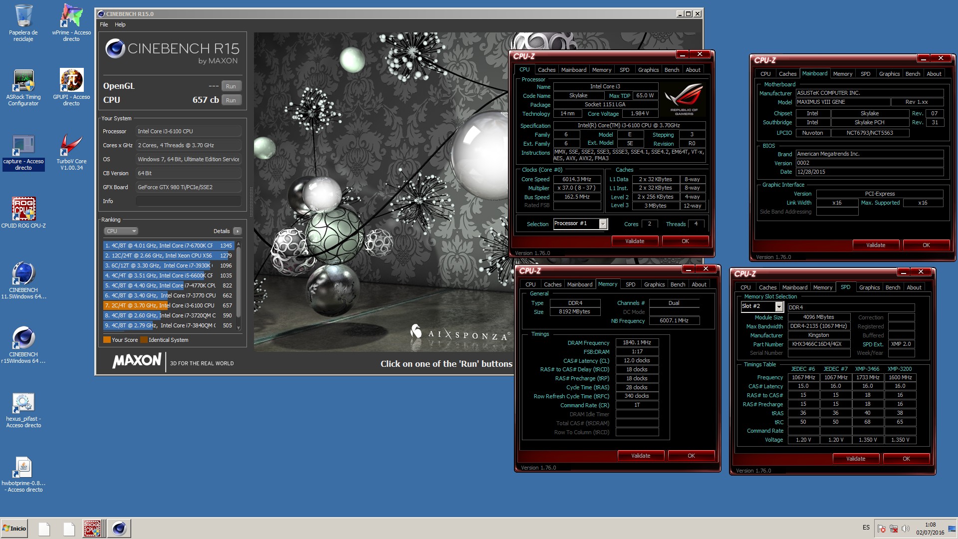958x539 pixels.
Task: Launch CPUID ROG CPU-Z desktop icon
Action: pos(23,212)
